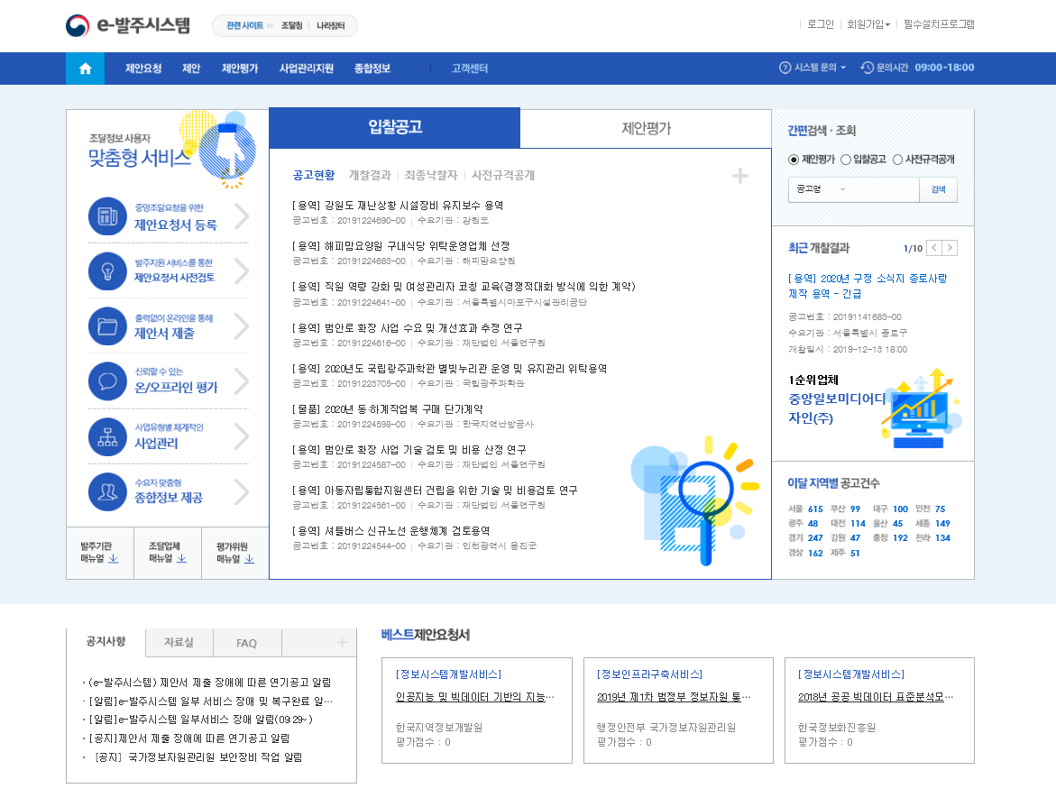Open the 공고명 search type dropdown

tap(821, 189)
